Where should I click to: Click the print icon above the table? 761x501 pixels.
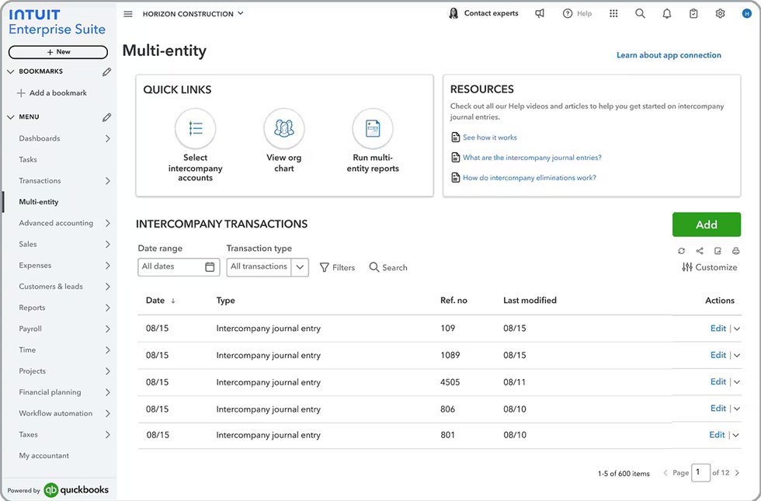735,251
